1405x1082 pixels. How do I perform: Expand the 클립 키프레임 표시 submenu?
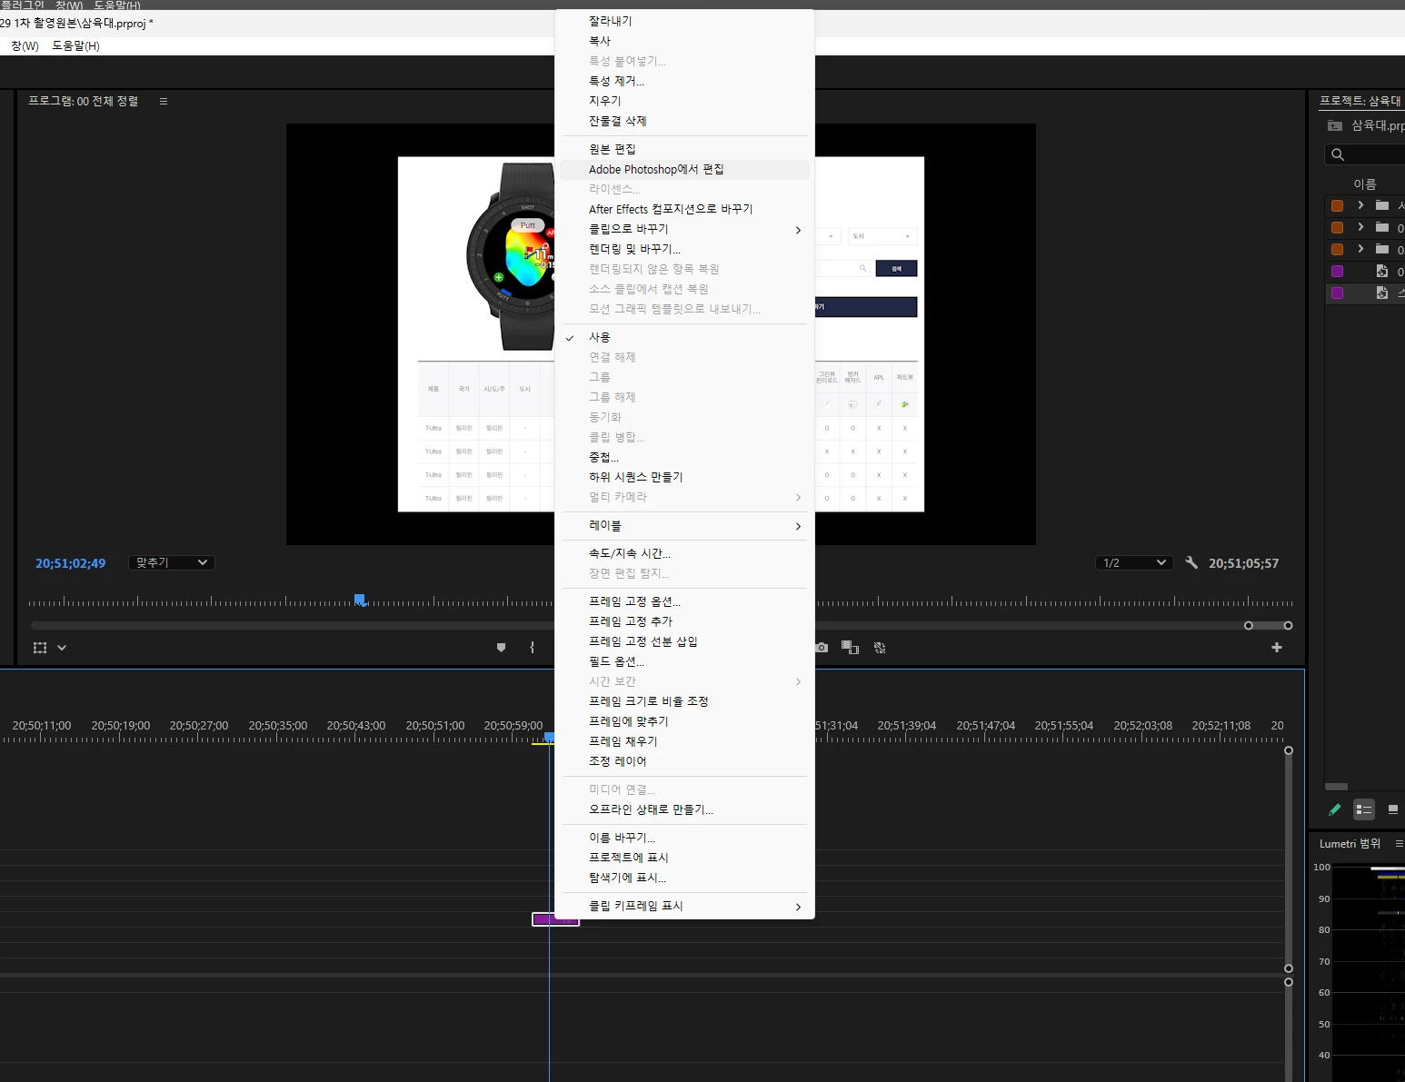point(684,906)
